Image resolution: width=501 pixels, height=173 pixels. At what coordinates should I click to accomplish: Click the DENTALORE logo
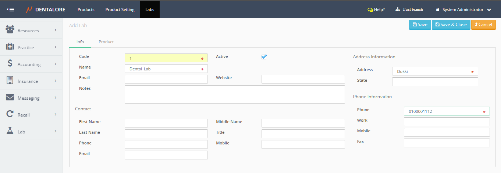[46, 10]
